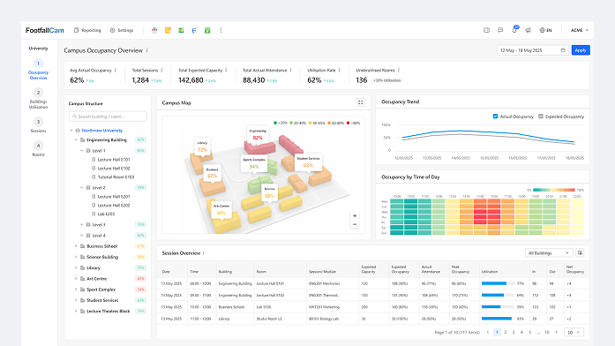615x346 pixels.
Task: Click the info icon beside Session Overview
Action: [204, 253]
